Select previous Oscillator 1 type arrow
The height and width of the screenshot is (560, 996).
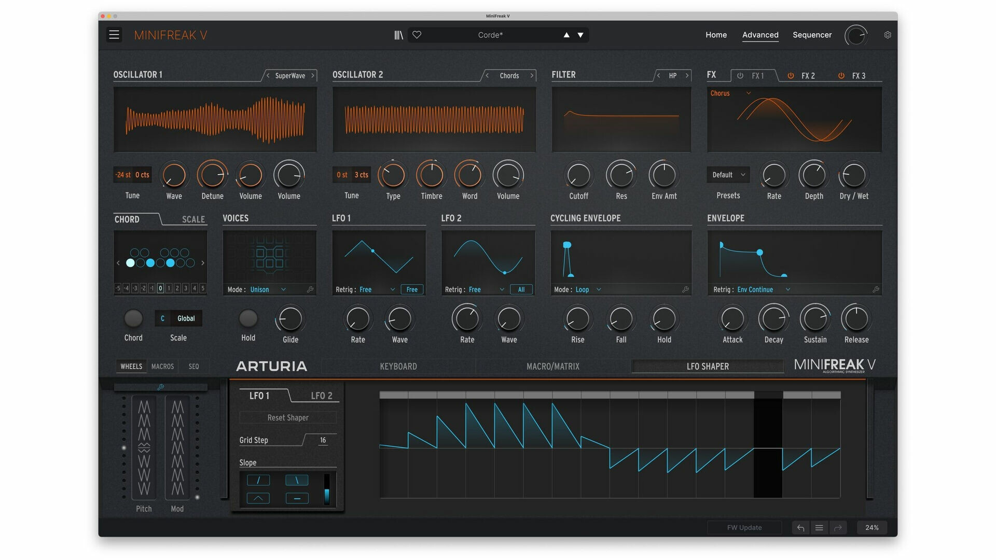[x=268, y=76]
